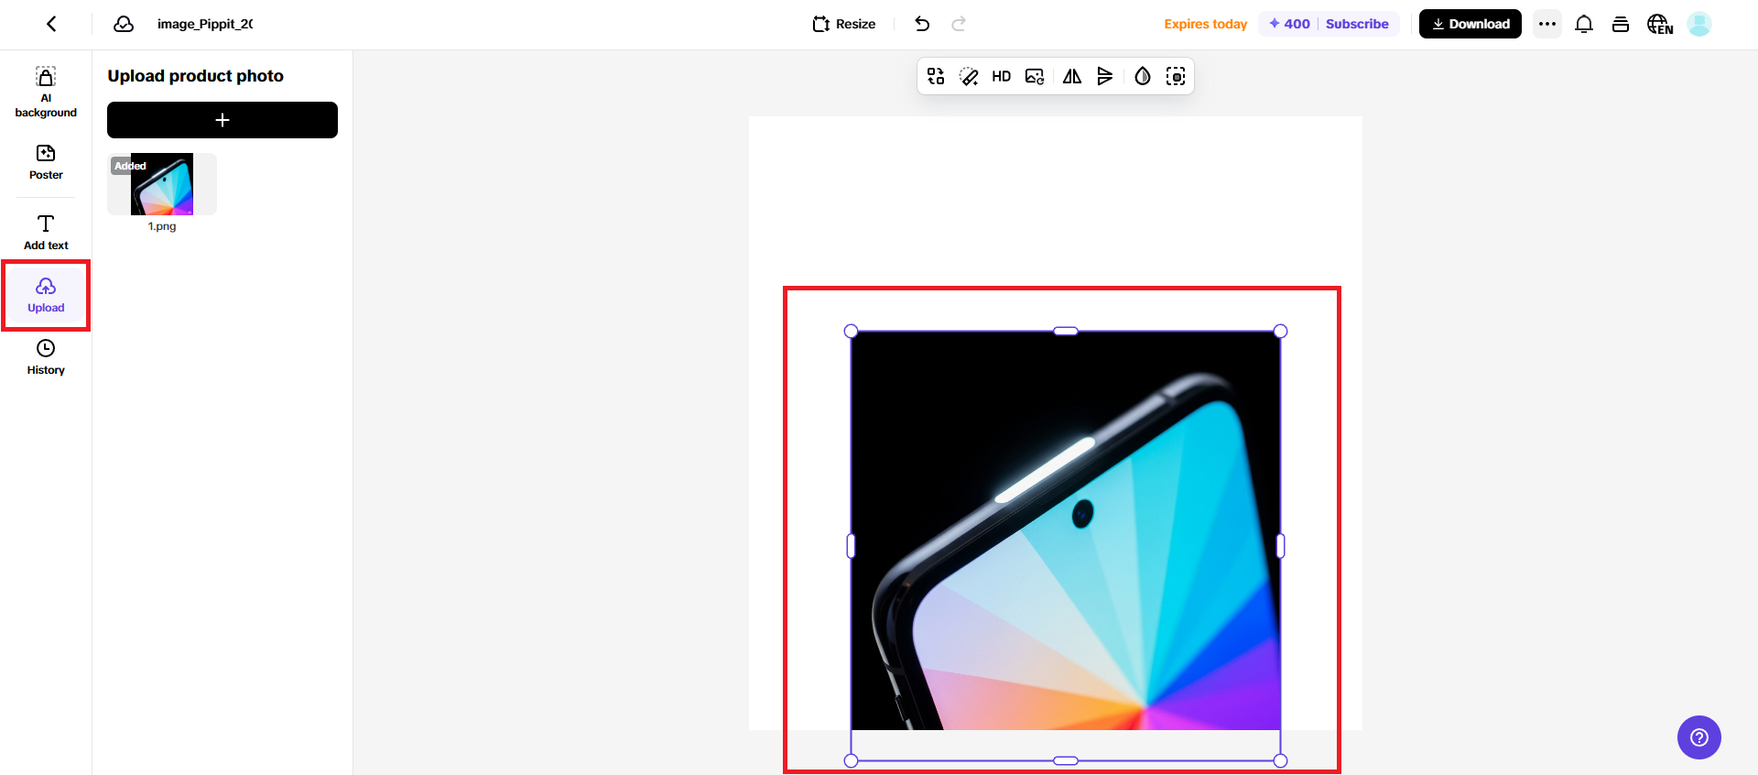
Task: Download the image
Action: 1470,24
